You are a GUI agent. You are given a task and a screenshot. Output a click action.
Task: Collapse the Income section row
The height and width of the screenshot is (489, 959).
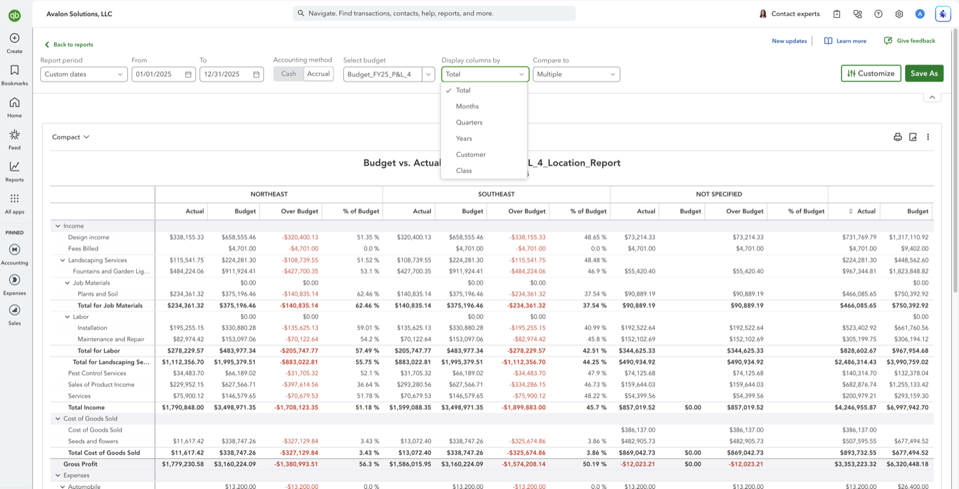(x=58, y=226)
